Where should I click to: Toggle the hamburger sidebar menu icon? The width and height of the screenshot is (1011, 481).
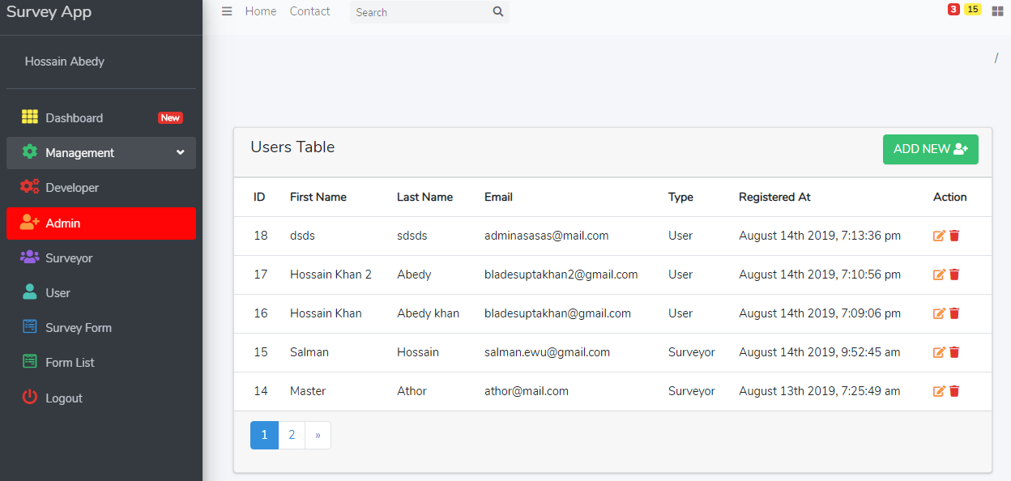(x=227, y=11)
